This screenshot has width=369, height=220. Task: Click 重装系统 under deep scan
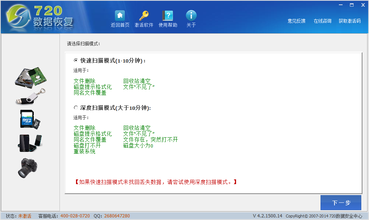pos(84,152)
